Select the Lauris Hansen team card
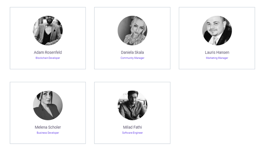The height and width of the screenshot is (152, 268). [x=217, y=38]
